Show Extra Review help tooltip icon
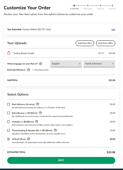 pos(40,113)
